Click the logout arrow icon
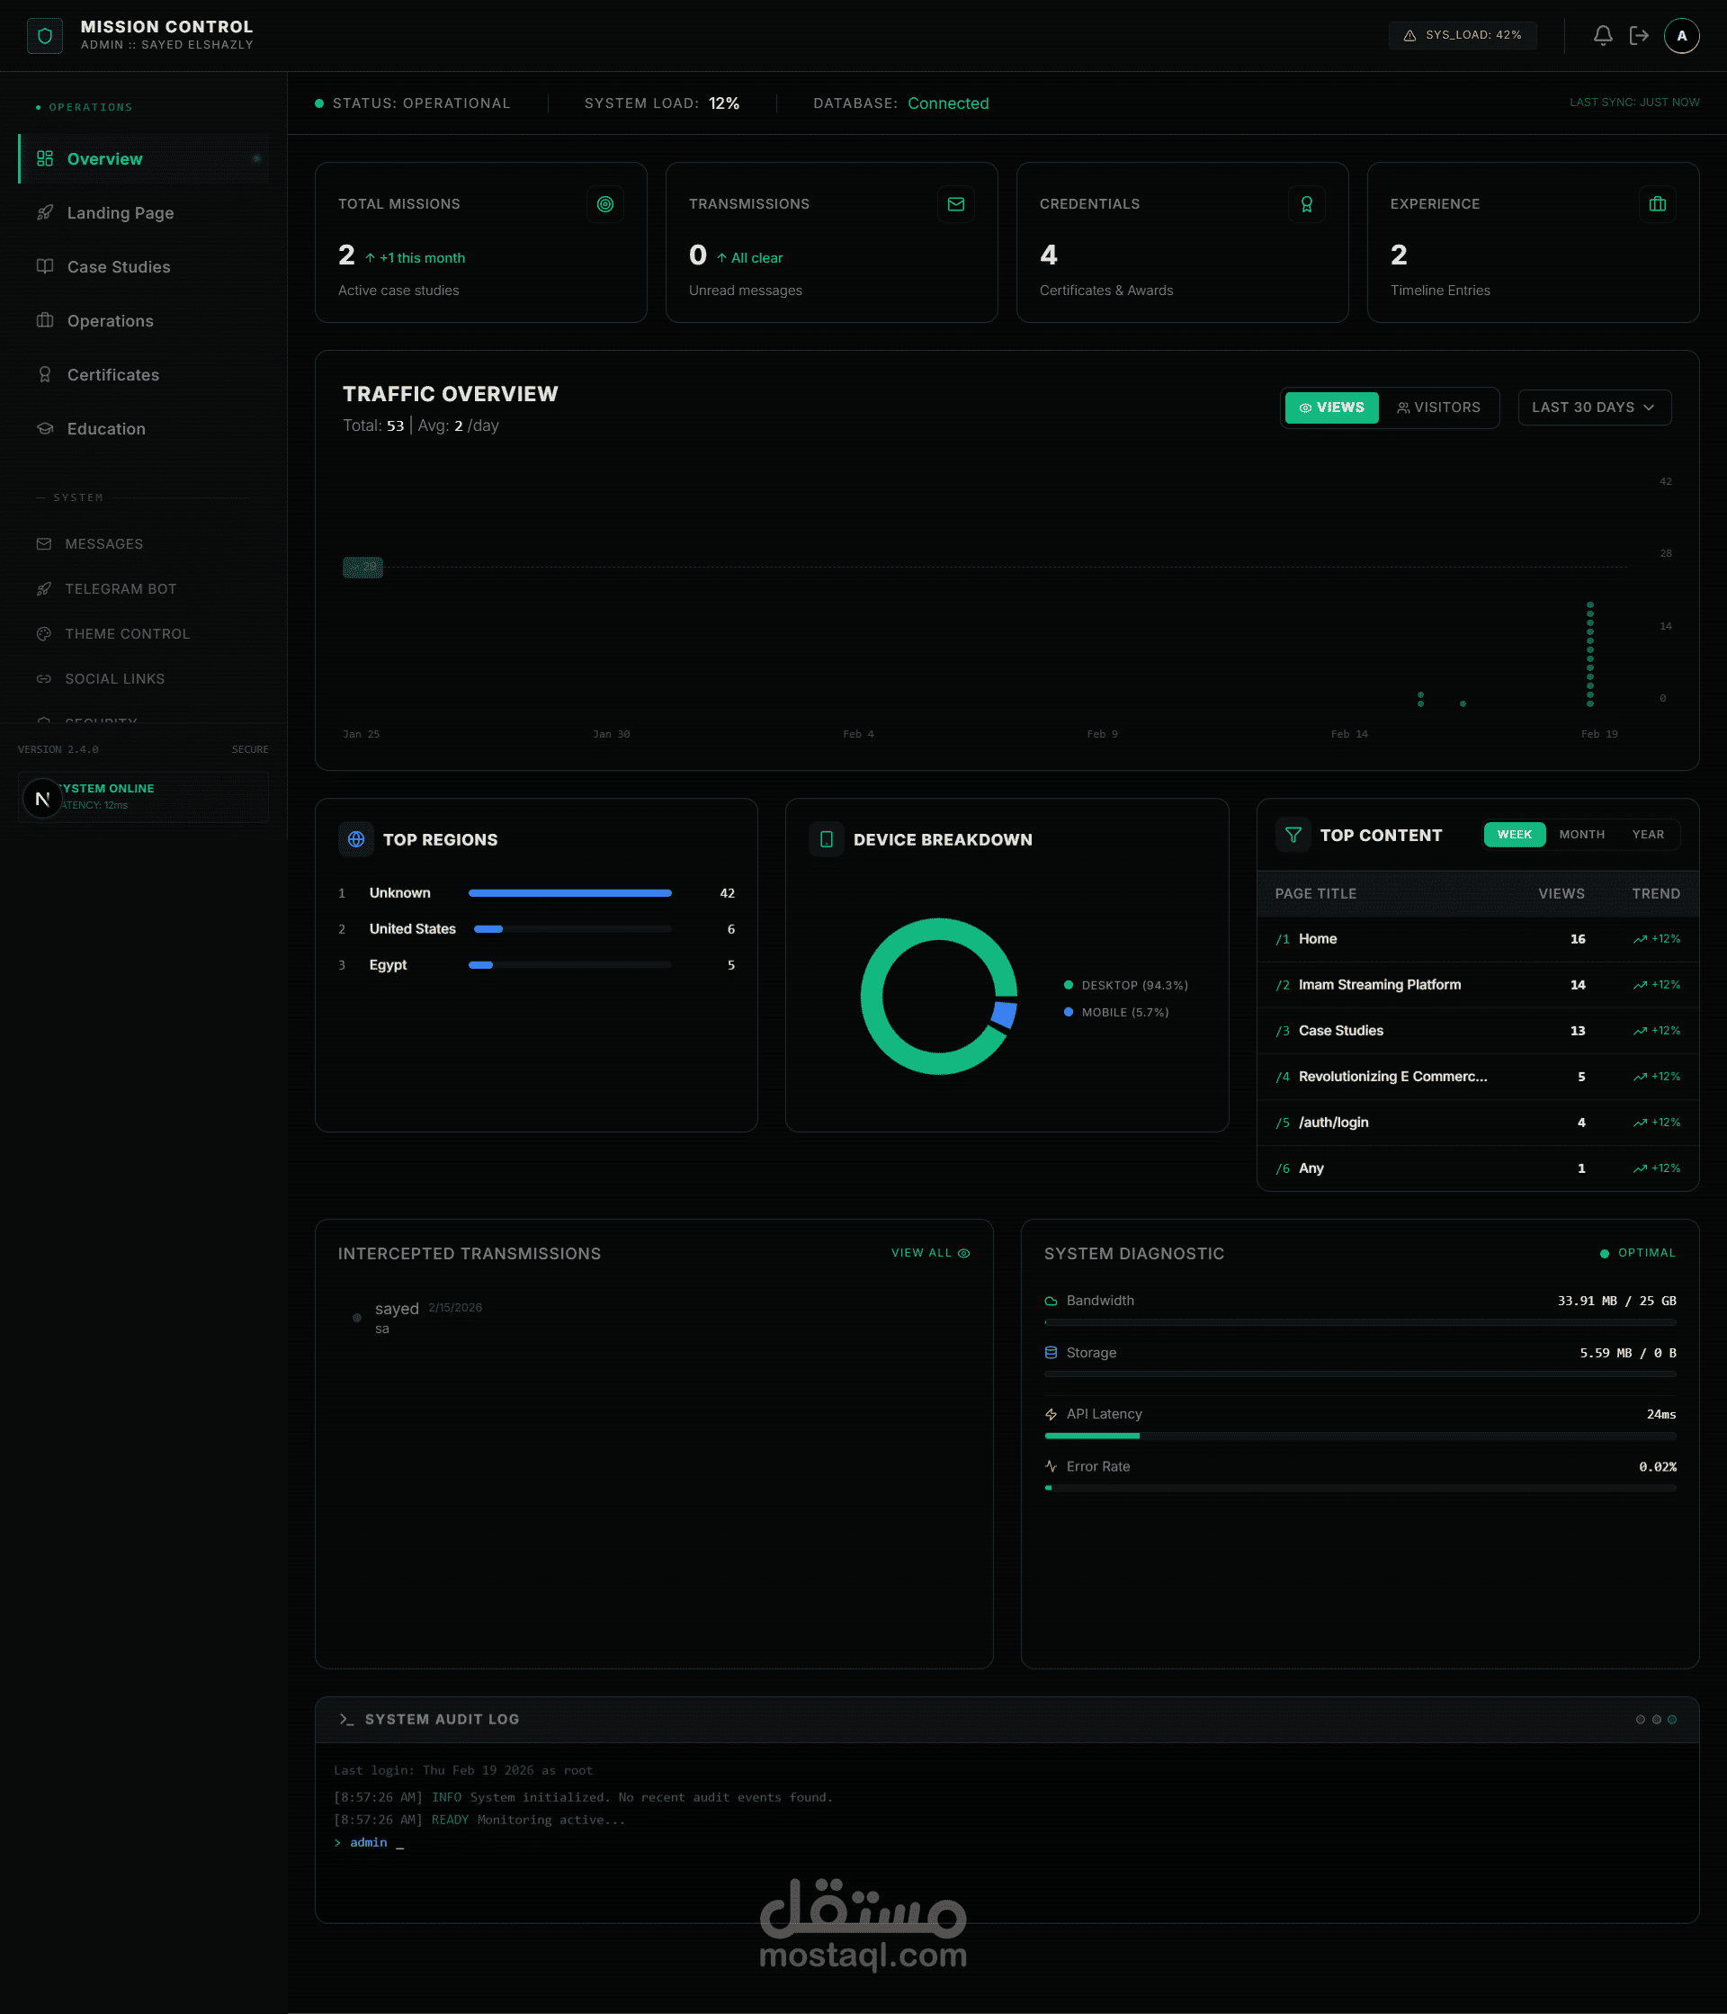The height and width of the screenshot is (2014, 1727). (x=1639, y=36)
